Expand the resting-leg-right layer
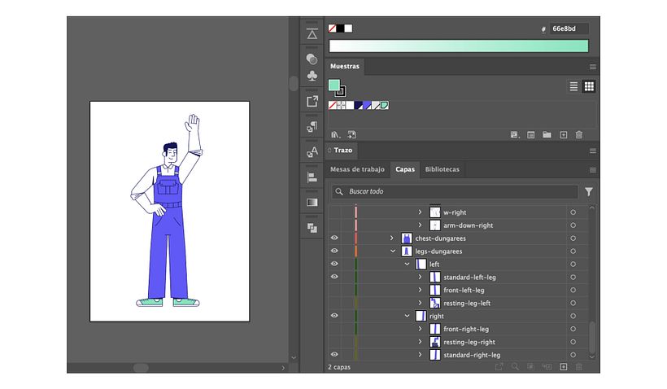 pos(420,341)
